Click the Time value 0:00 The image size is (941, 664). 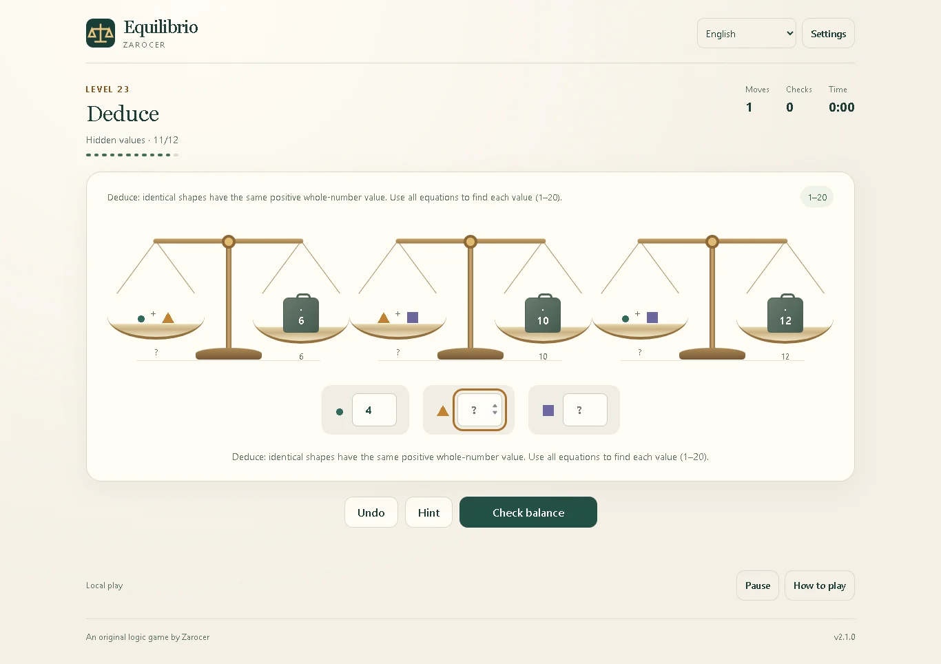(842, 107)
